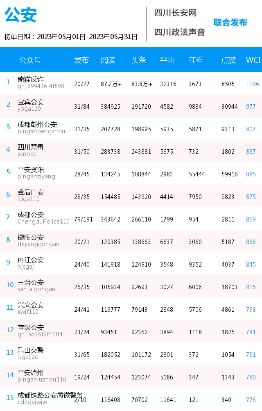Click the 阅读 column header

tap(108, 60)
